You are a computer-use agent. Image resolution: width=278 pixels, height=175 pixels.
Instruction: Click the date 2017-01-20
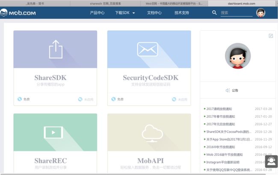(263, 116)
